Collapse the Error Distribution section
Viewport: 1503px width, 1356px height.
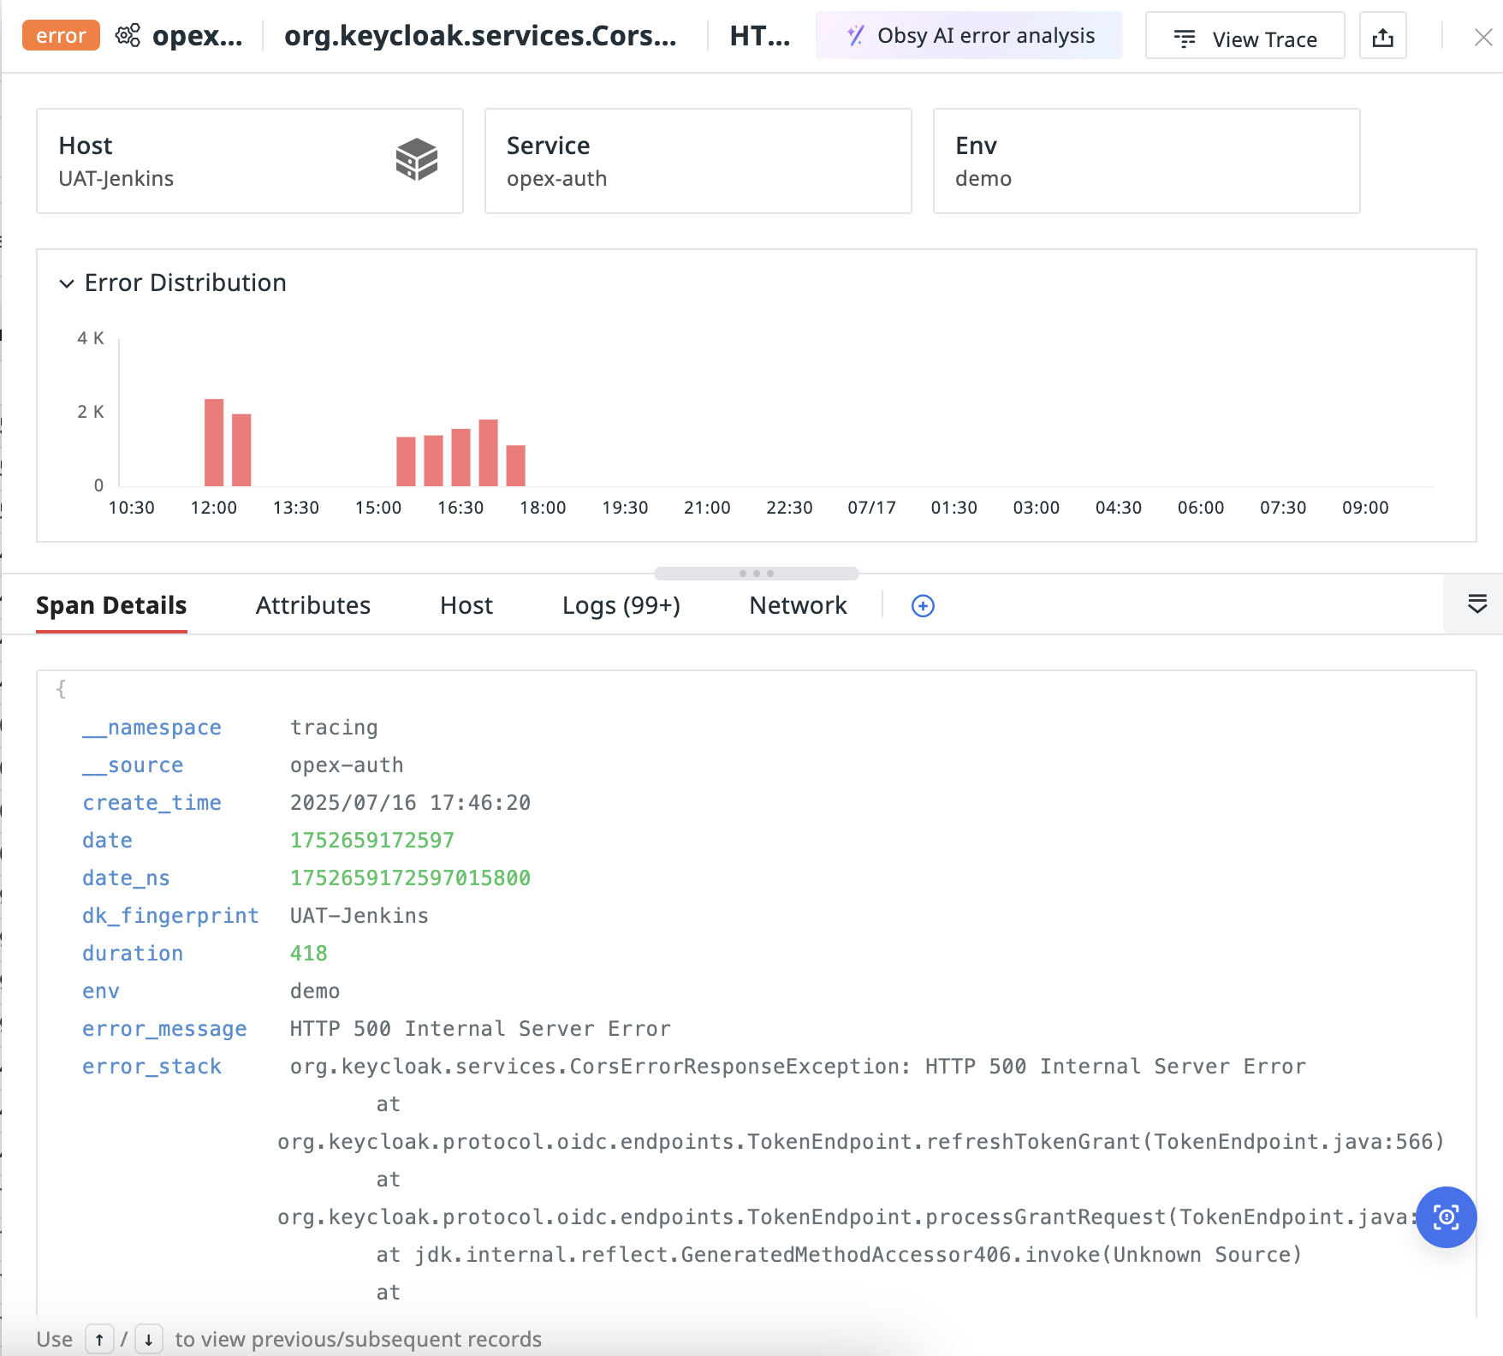[x=67, y=283]
